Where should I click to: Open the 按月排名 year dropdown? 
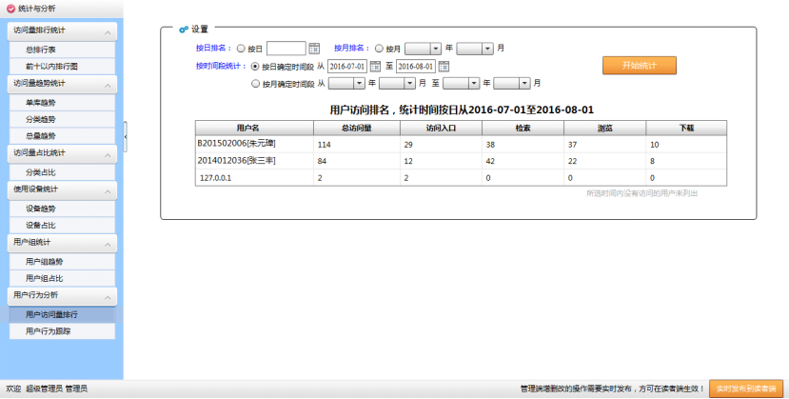coord(435,48)
